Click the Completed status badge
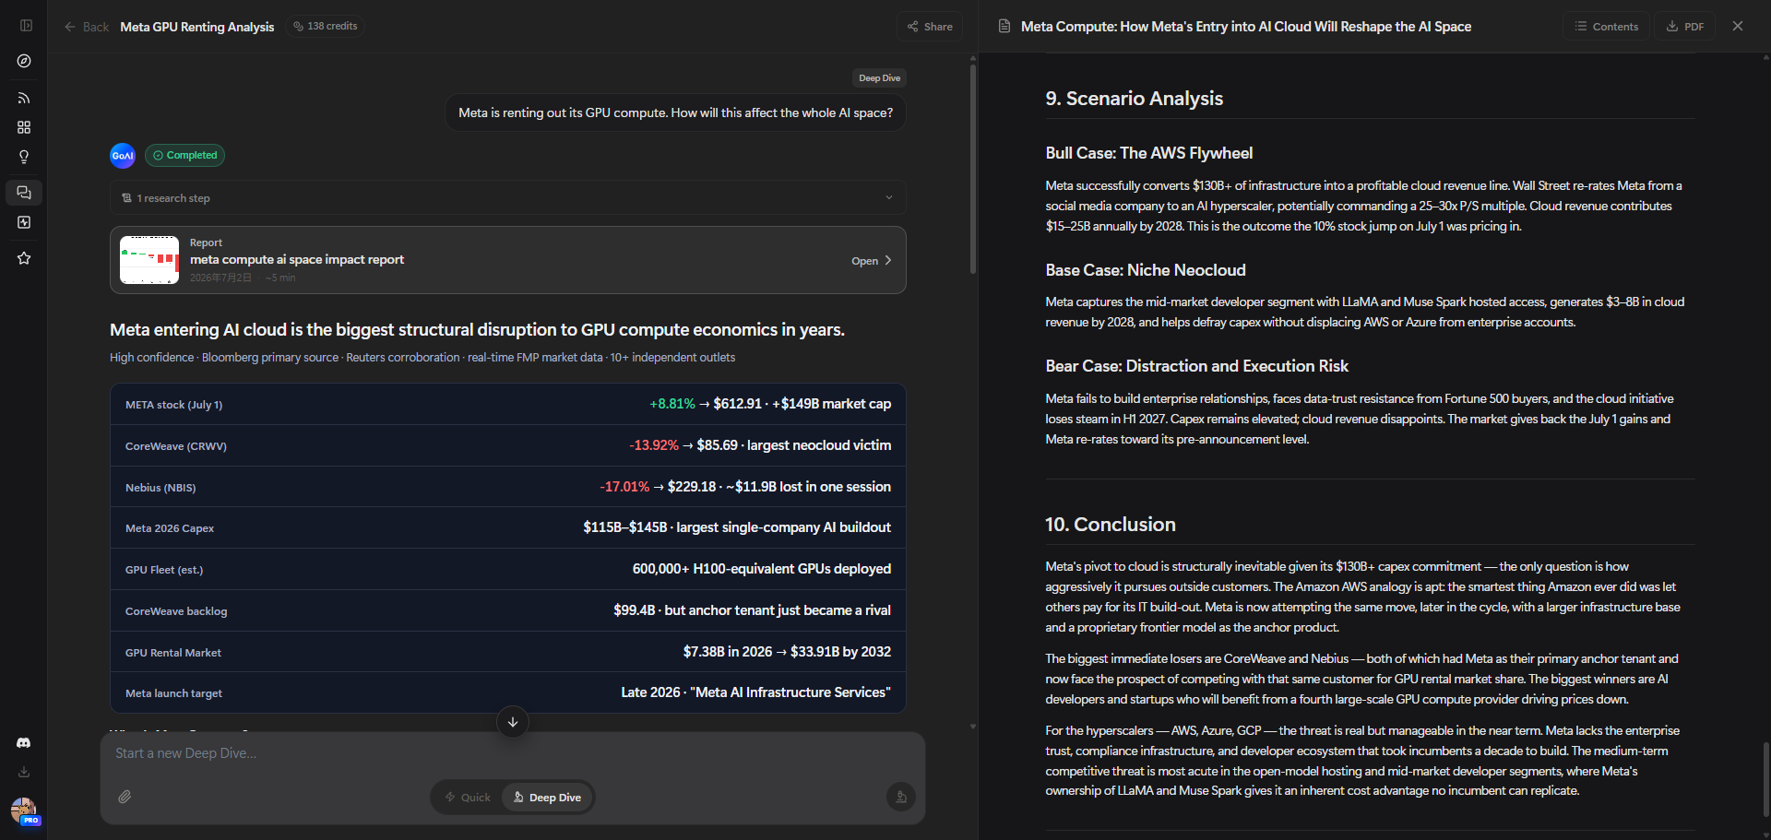 (184, 155)
